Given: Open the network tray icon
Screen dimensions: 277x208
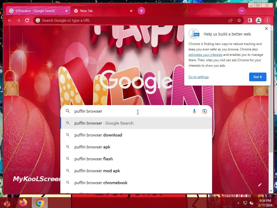Looking at the screenshot, I should tap(245, 203).
